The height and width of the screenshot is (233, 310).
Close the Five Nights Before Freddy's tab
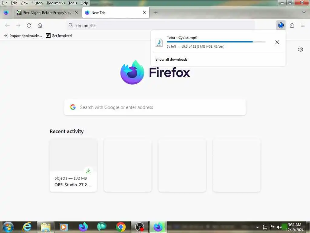point(76,12)
